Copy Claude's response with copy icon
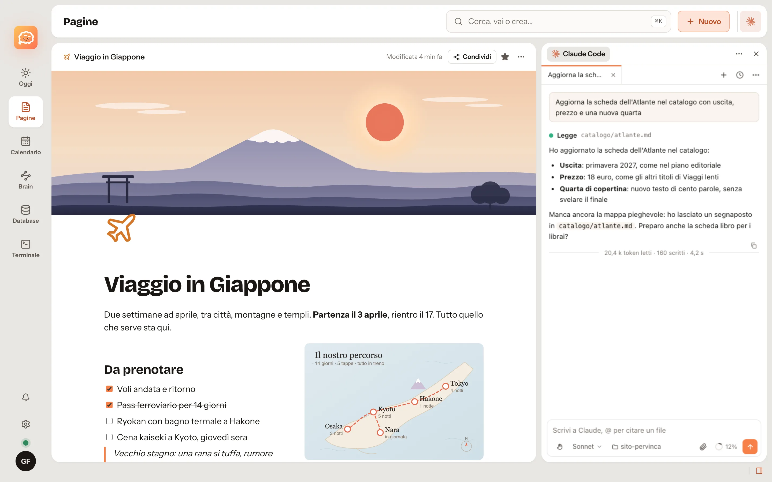Image resolution: width=772 pixels, height=482 pixels. [754, 246]
